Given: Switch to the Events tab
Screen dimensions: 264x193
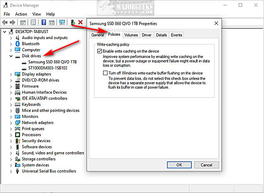Looking at the screenshot, I should pos(177,35).
